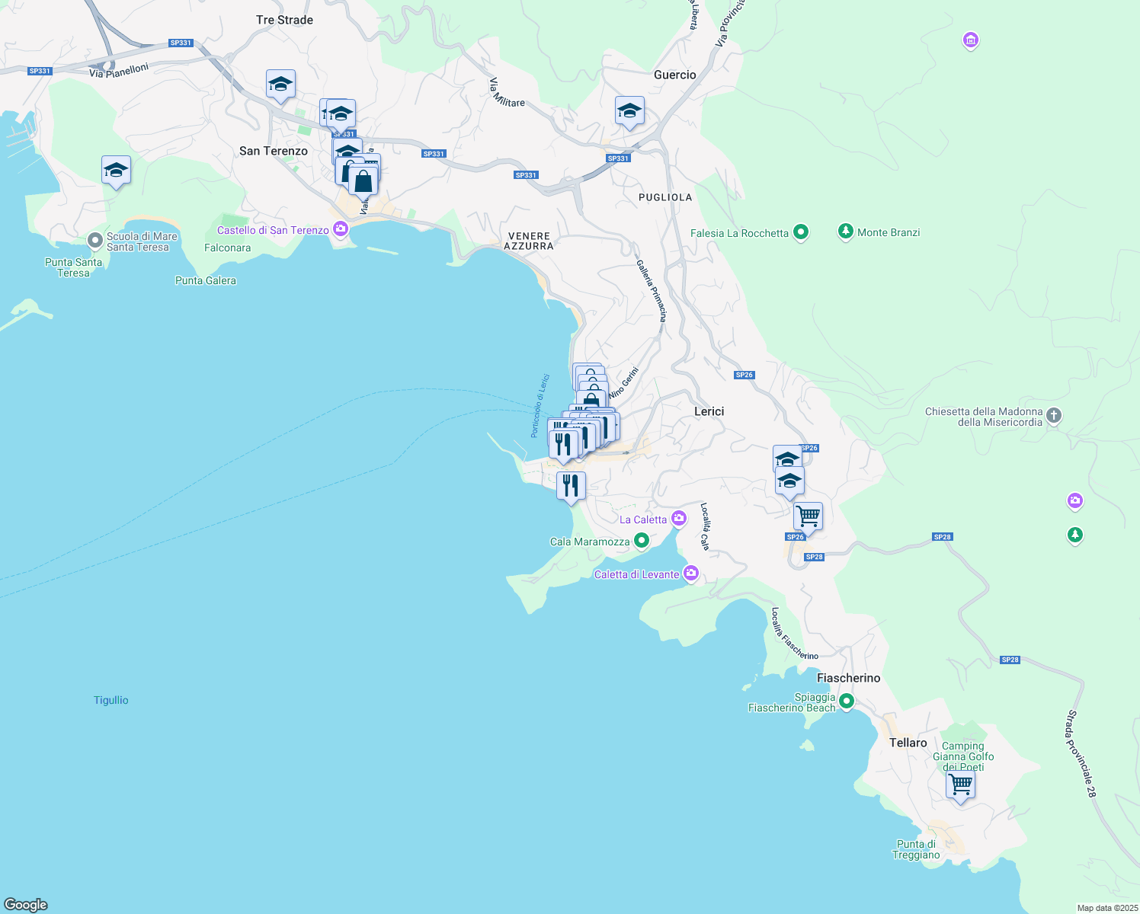The image size is (1140, 914).
Task: Click the upper school marker east of Lerici
Action: point(787,459)
